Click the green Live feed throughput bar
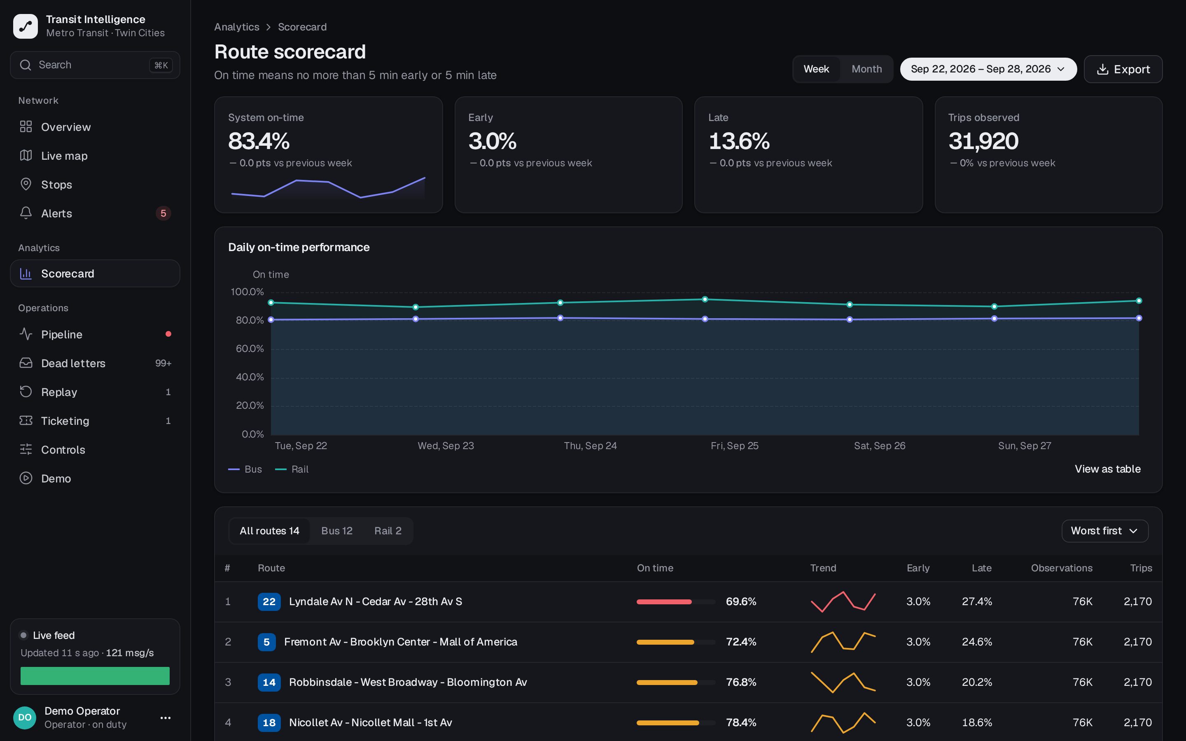Screen dimensions: 1186x741 [95, 676]
